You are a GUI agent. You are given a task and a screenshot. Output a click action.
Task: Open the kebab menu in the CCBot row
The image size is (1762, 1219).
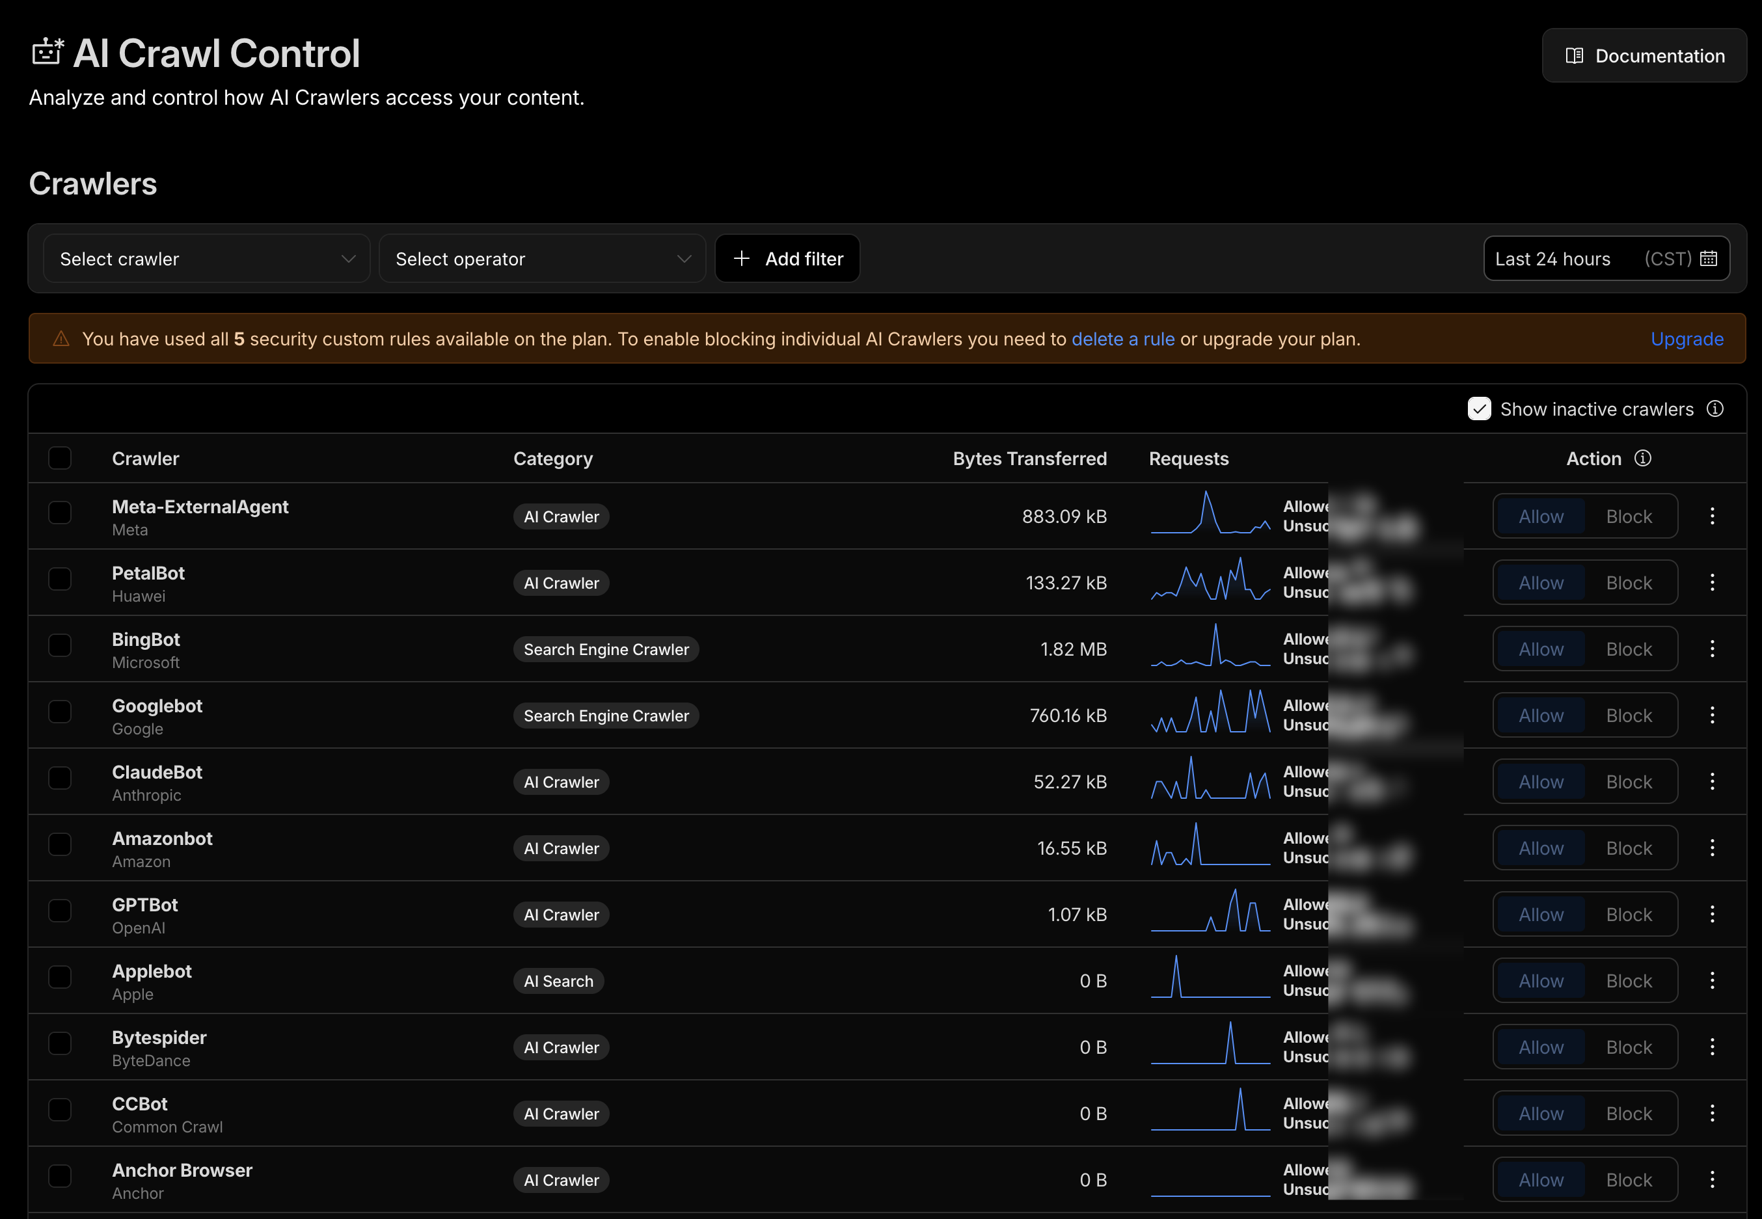[1713, 1113]
